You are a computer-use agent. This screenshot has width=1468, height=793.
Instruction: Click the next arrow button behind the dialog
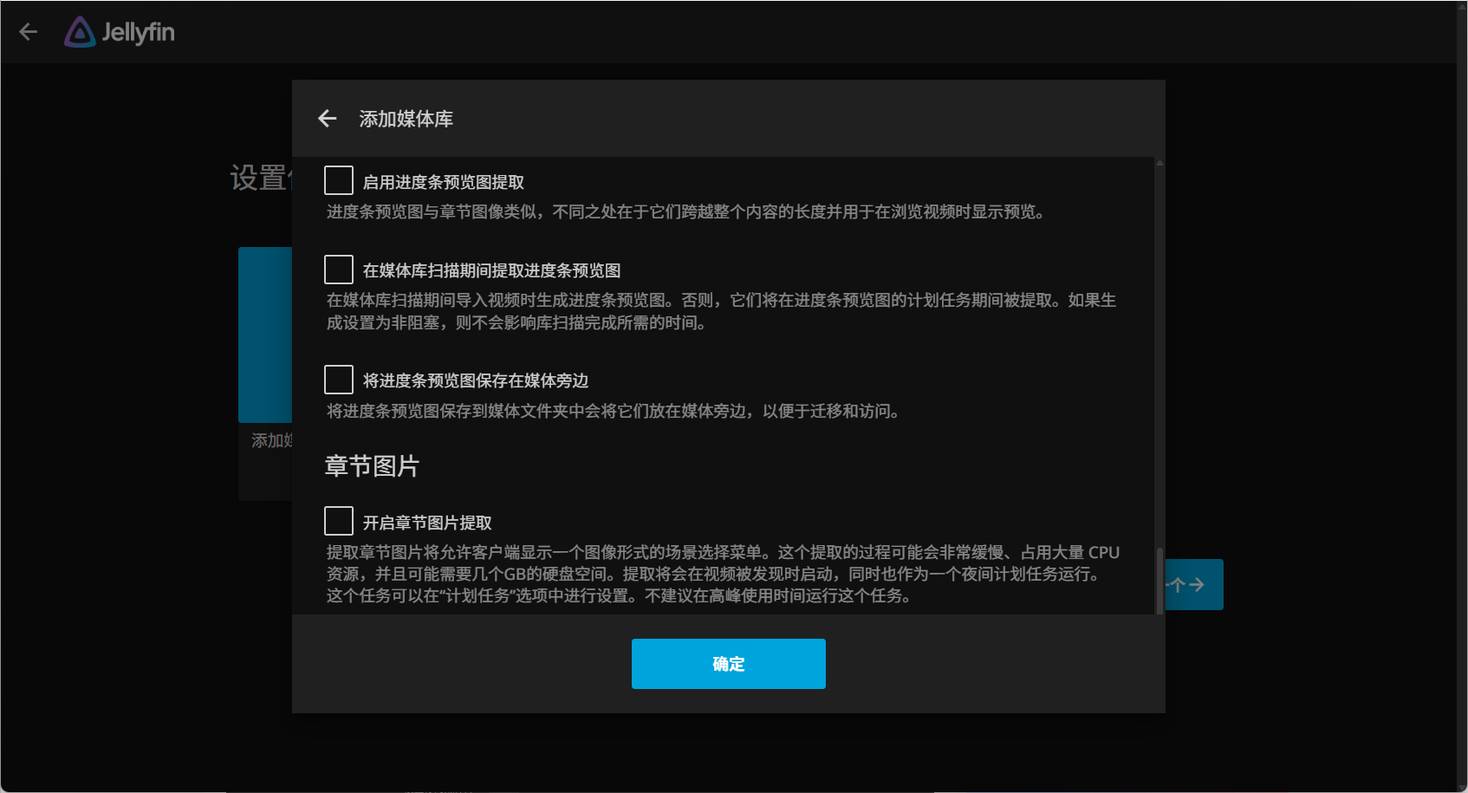click(x=1194, y=585)
